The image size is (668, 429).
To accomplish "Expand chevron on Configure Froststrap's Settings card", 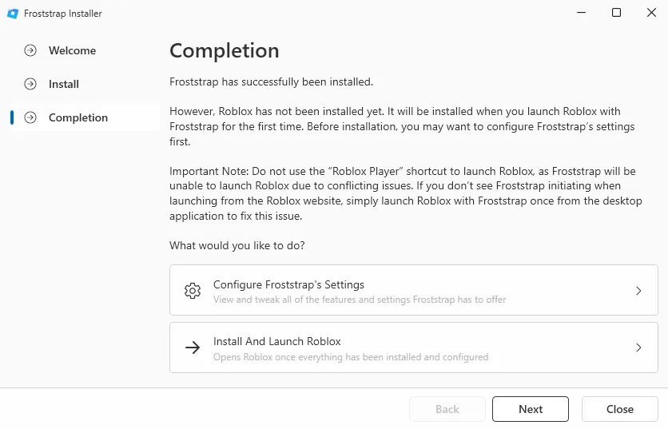I will (x=638, y=291).
